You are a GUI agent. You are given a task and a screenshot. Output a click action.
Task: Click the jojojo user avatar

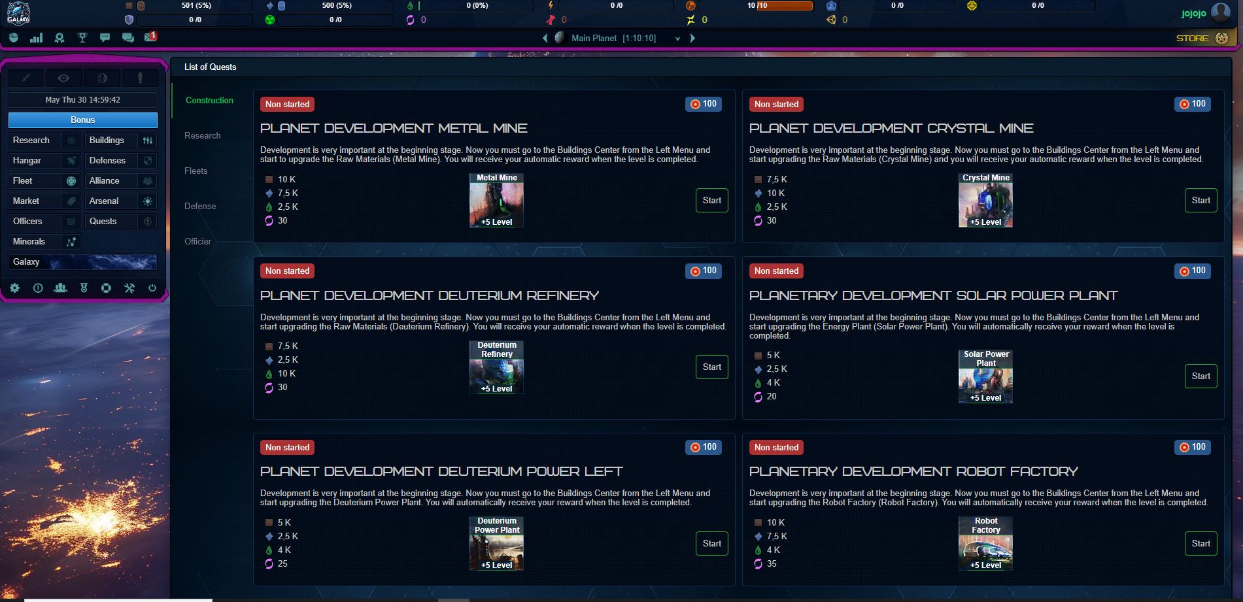(1220, 12)
